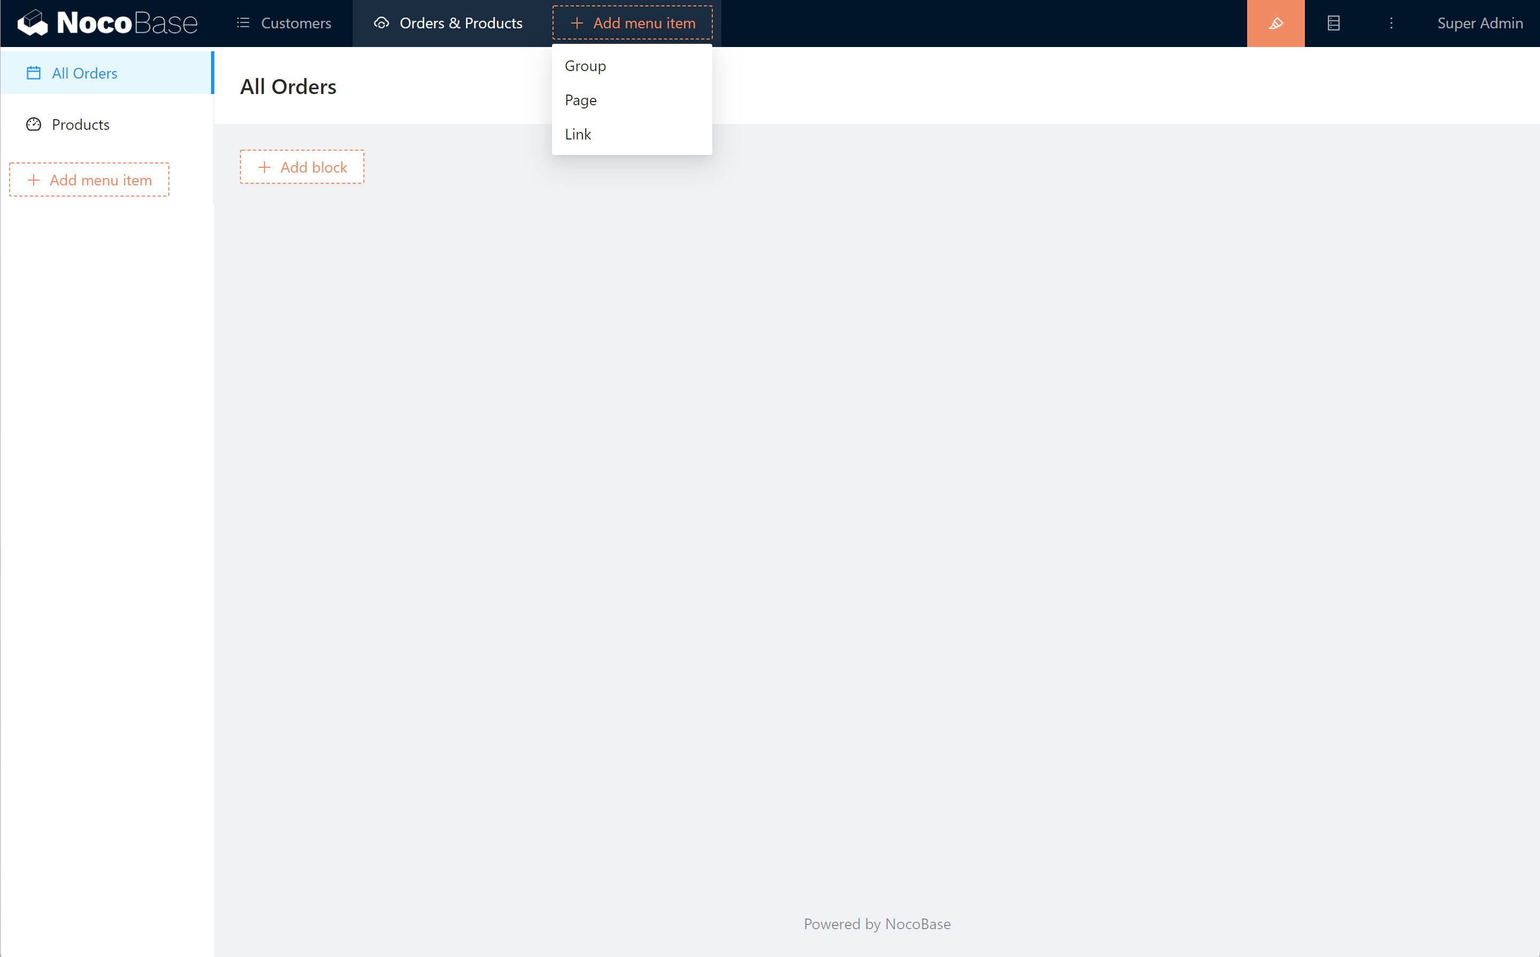Switch to Orders & Products menu

click(461, 24)
